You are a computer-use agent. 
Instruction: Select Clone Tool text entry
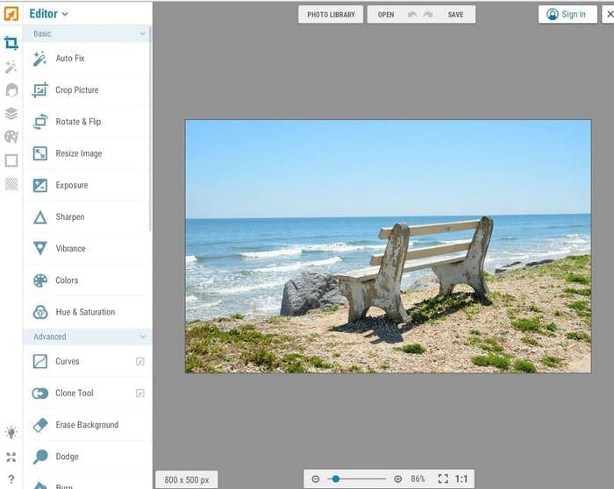click(75, 393)
